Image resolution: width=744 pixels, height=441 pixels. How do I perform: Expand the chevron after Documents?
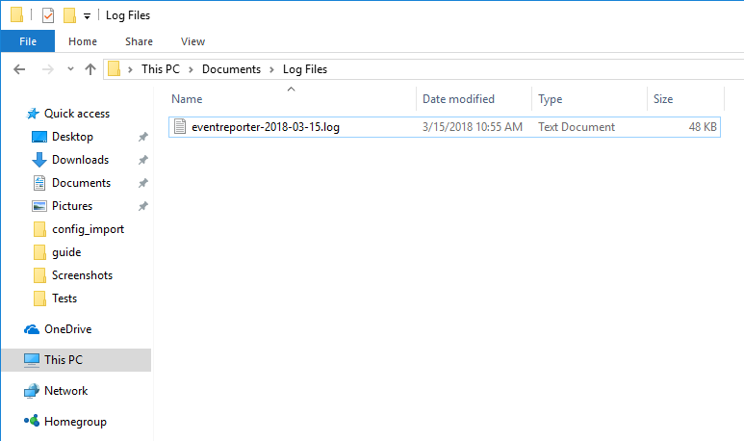271,69
